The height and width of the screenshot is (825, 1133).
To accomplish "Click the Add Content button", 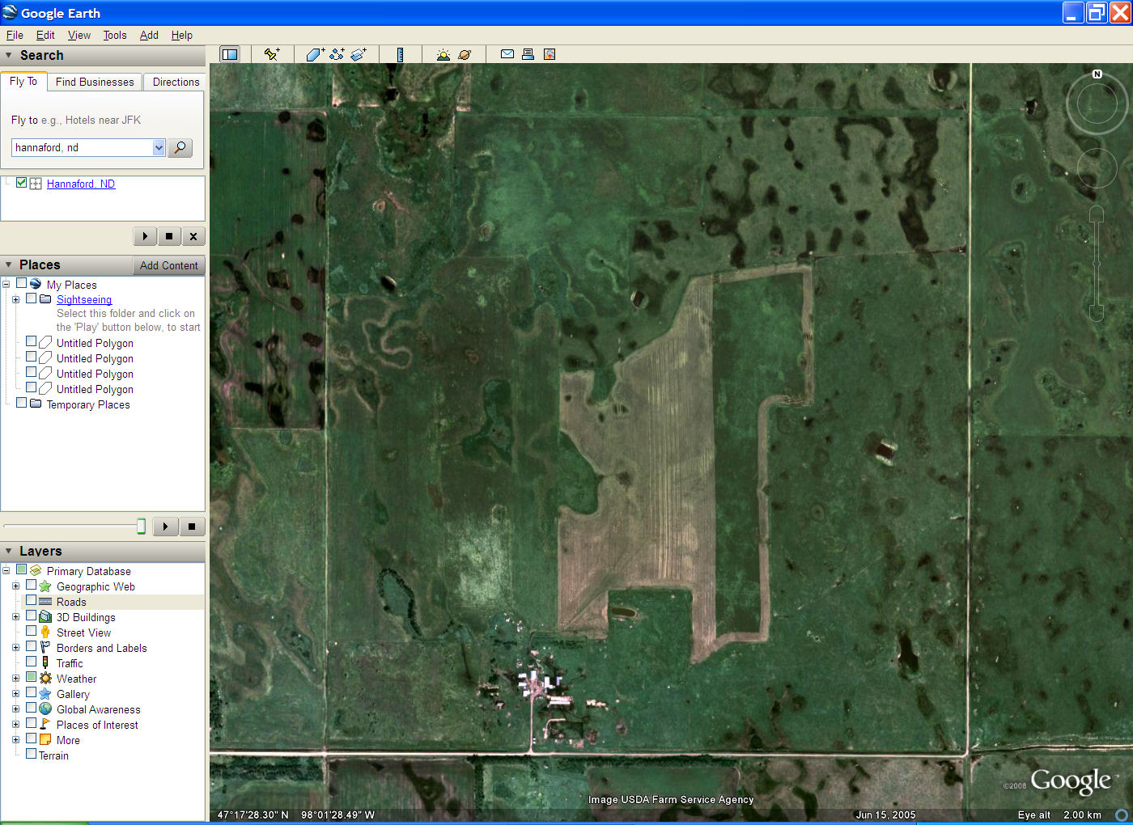I will [x=168, y=265].
